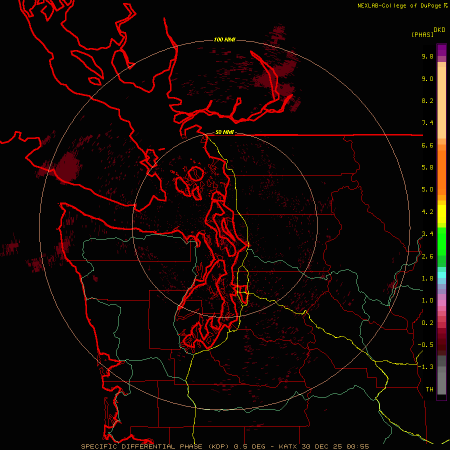Click the 6.6 legend value

click(x=427, y=145)
